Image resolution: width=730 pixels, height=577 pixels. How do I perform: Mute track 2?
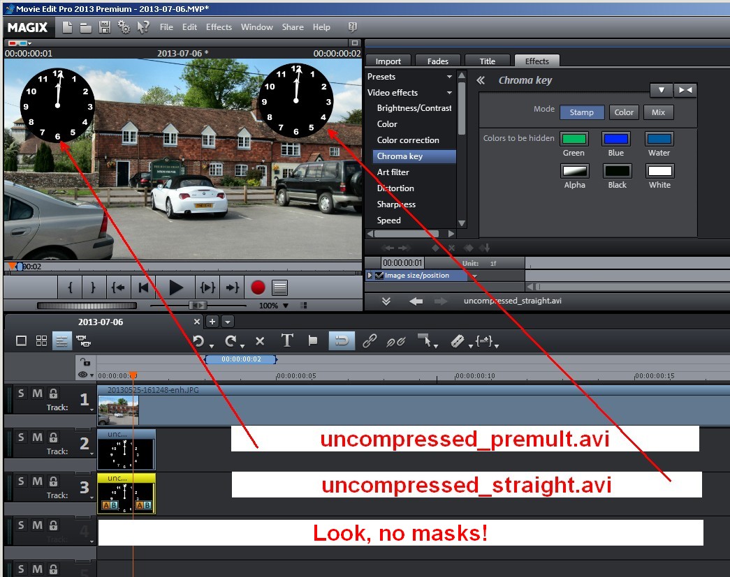pos(37,437)
